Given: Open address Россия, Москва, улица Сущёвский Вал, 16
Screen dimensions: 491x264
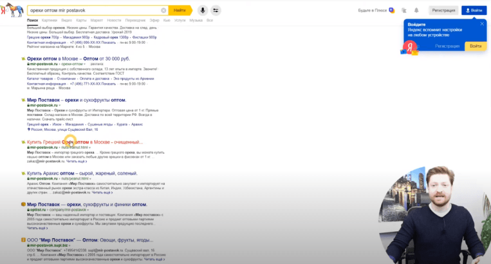Looking at the screenshot, I should 64,129.
